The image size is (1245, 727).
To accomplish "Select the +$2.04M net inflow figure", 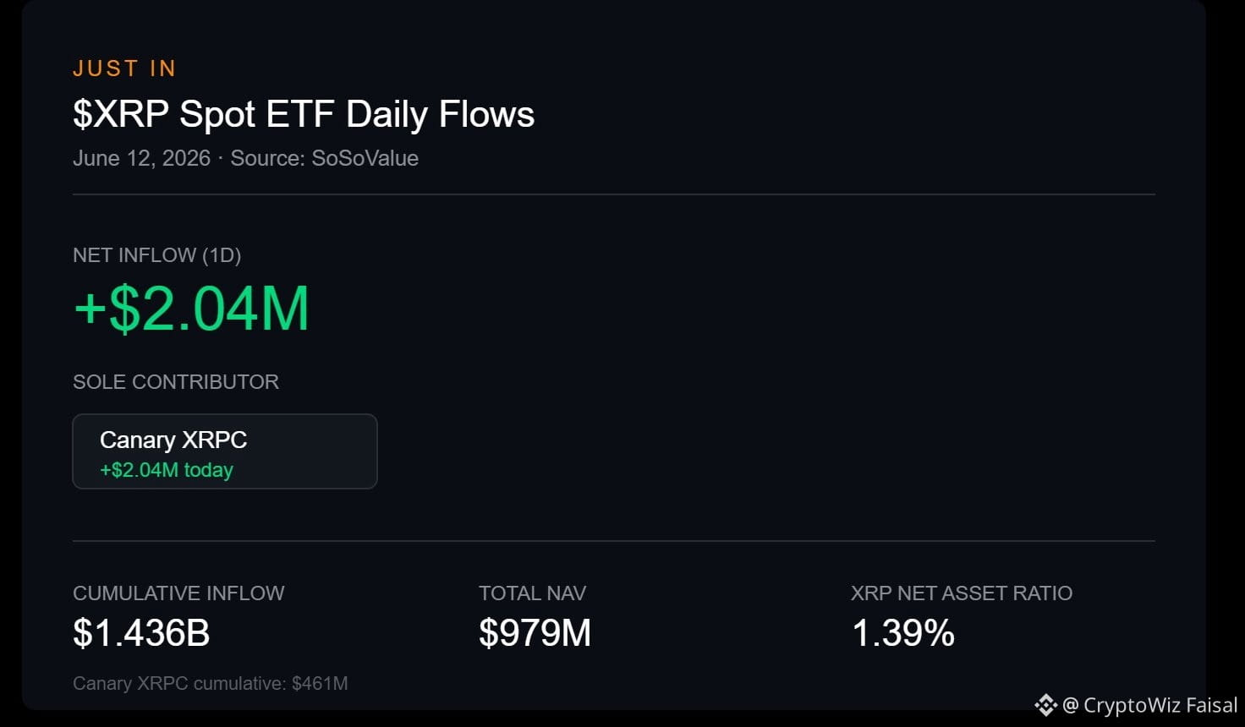I will click(192, 308).
